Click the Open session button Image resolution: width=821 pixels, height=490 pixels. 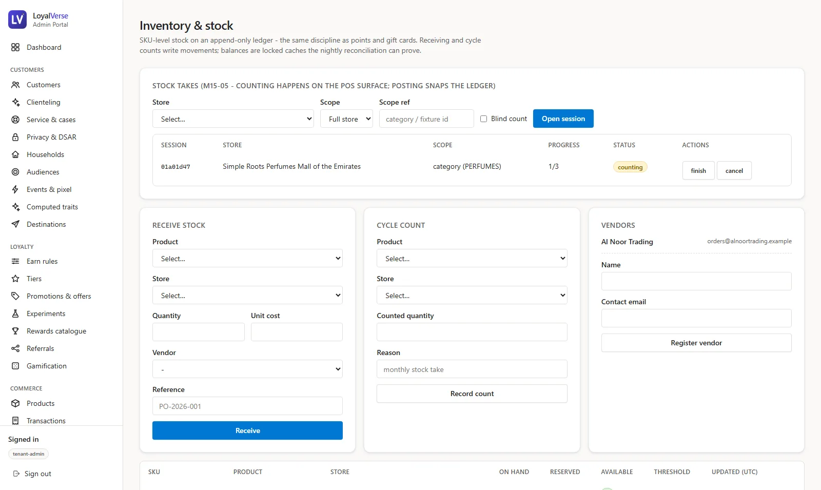coord(563,119)
